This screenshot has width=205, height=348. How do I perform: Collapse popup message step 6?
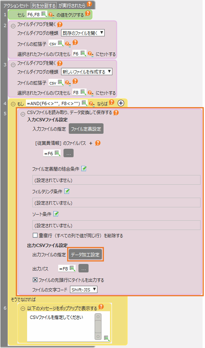[x=23, y=309]
